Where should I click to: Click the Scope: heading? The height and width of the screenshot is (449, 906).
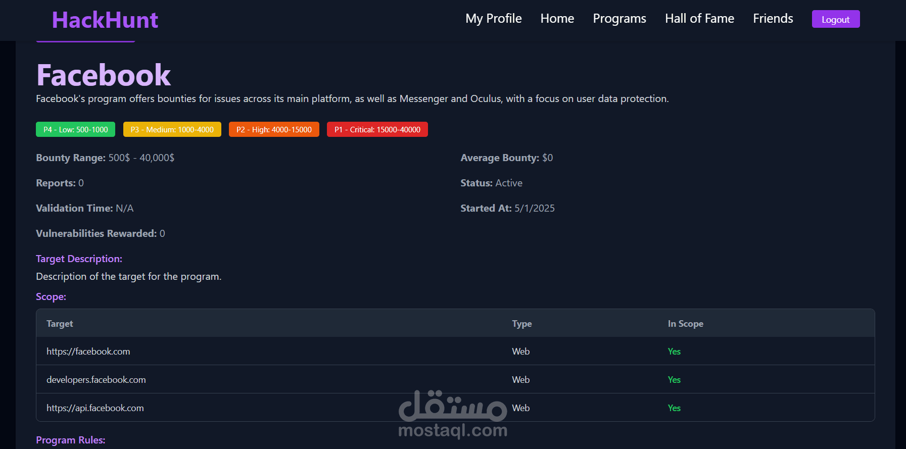pos(51,296)
